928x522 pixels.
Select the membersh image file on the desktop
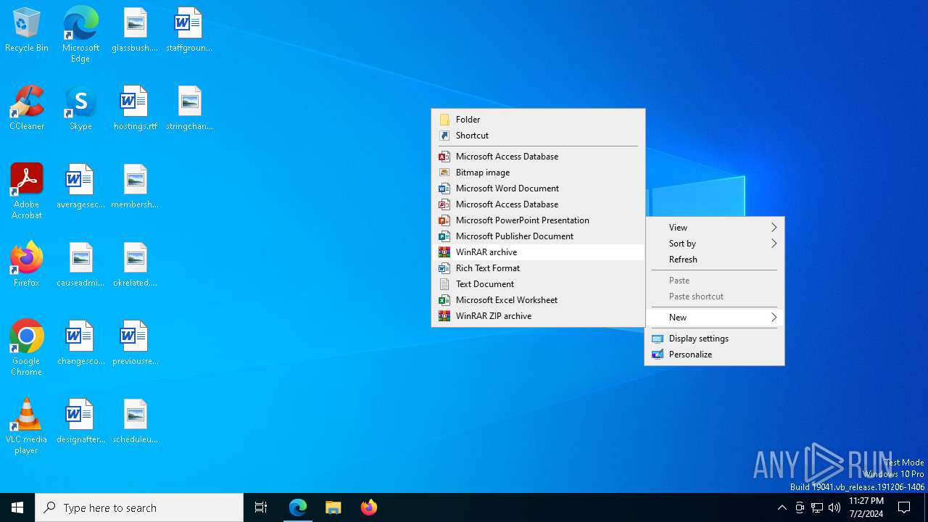(135, 187)
